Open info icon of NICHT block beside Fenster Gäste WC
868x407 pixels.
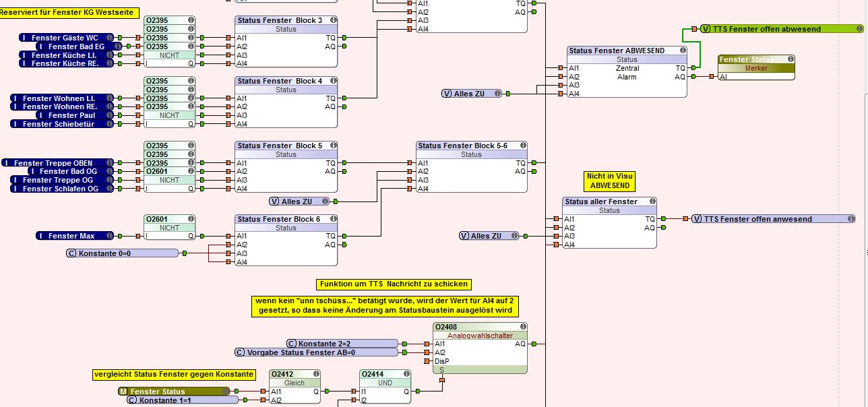point(191,20)
